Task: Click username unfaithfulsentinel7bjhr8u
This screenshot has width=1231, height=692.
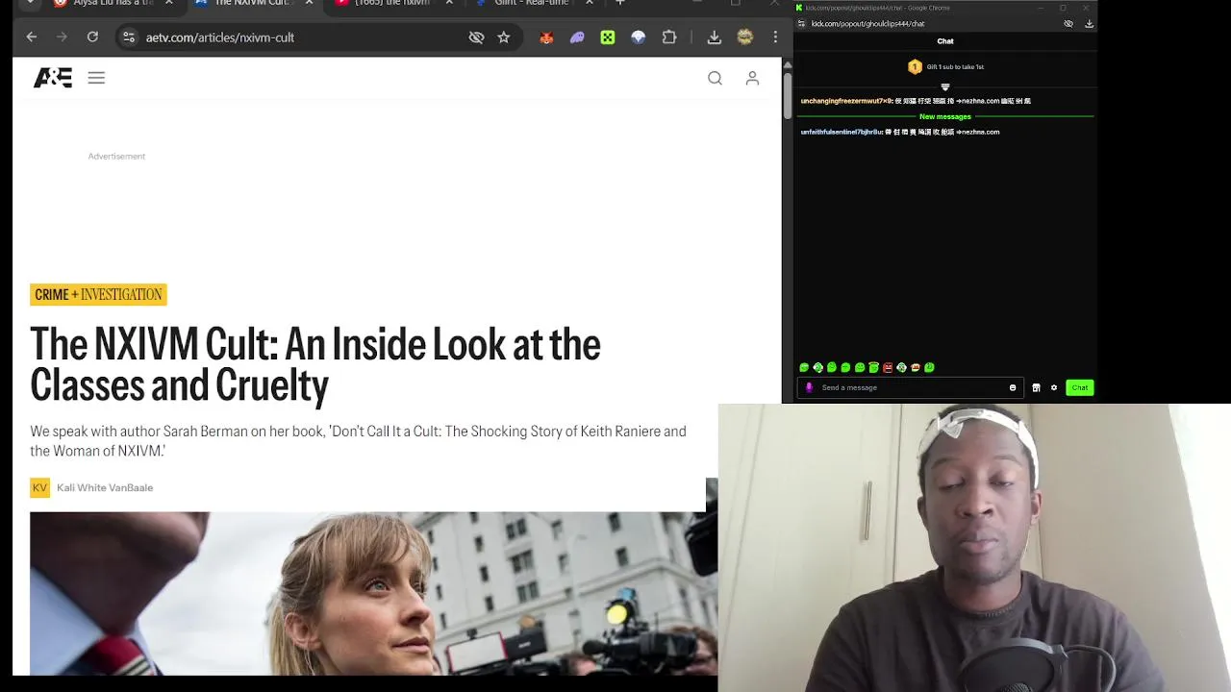Action: (841, 132)
